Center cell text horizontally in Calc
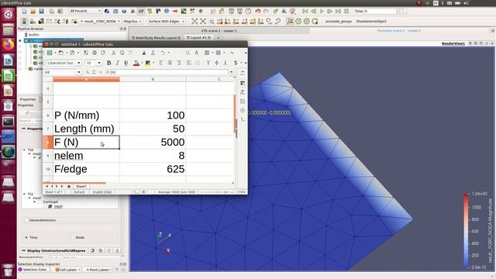The height and width of the screenshot is (279, 496). [x=170, y=63]
